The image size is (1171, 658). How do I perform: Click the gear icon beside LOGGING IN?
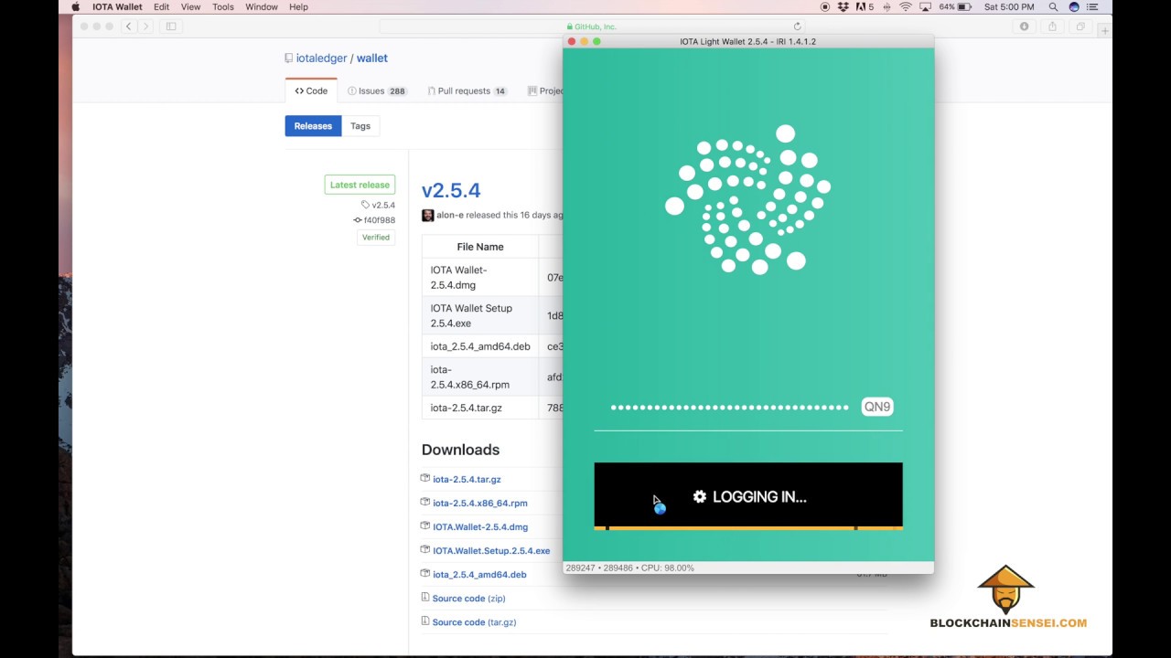700,496
